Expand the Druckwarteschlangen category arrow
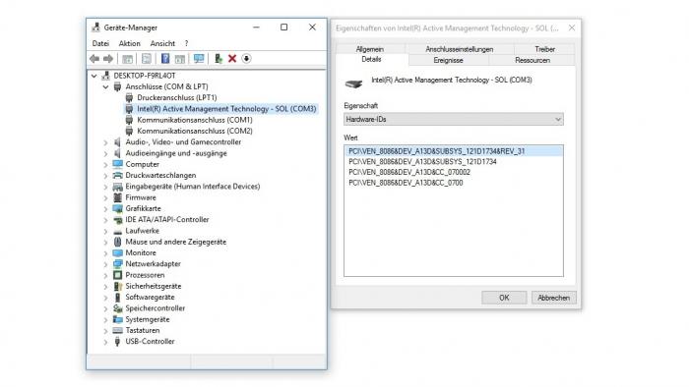689x387 pixels. 105,176
